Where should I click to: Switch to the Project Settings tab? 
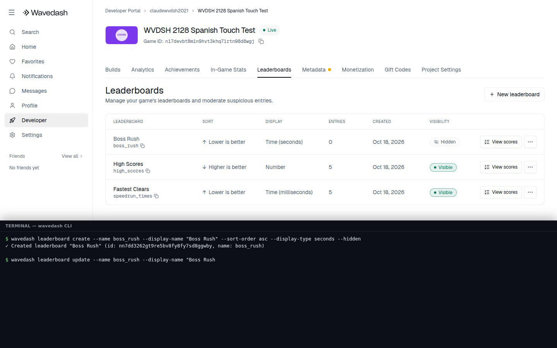click(441, 70)
